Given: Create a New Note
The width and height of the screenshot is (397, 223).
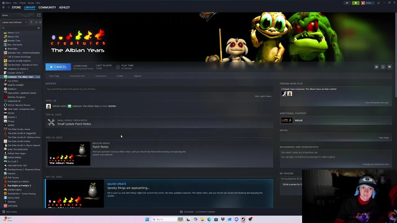Looking at the screenshot, I should point(384,138).
